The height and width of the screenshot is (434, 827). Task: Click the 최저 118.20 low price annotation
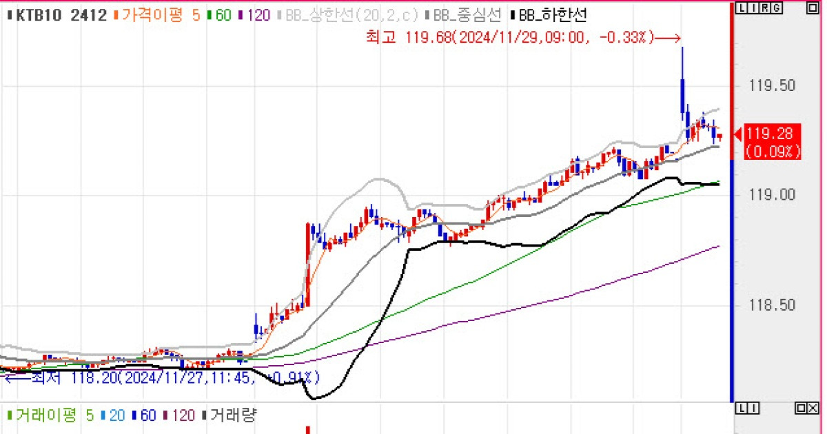165,377
